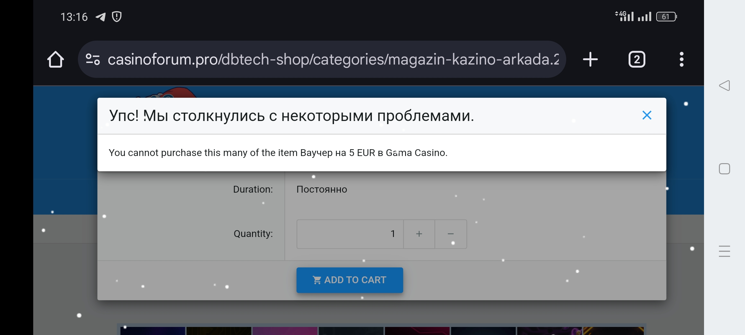The height and width of the screenshot is (335, 745).
Task: Open site info icon in address bar
Action: point(93,59)
